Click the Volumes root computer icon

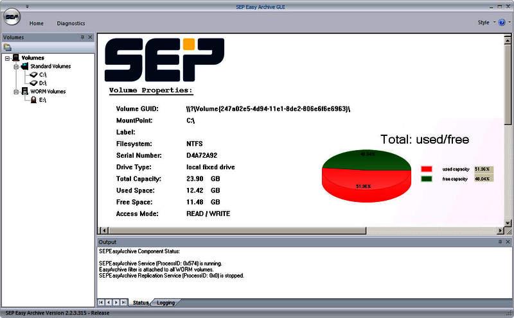point(15,58)
